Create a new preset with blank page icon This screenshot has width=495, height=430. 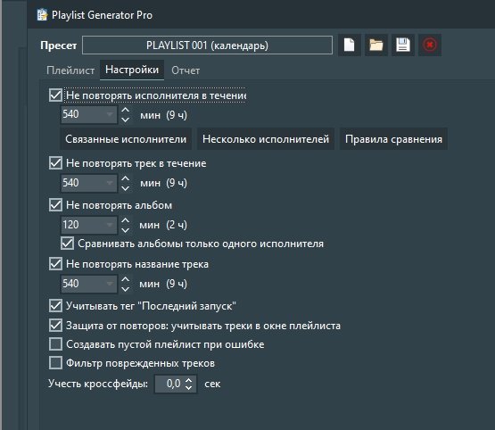(349, 45)
